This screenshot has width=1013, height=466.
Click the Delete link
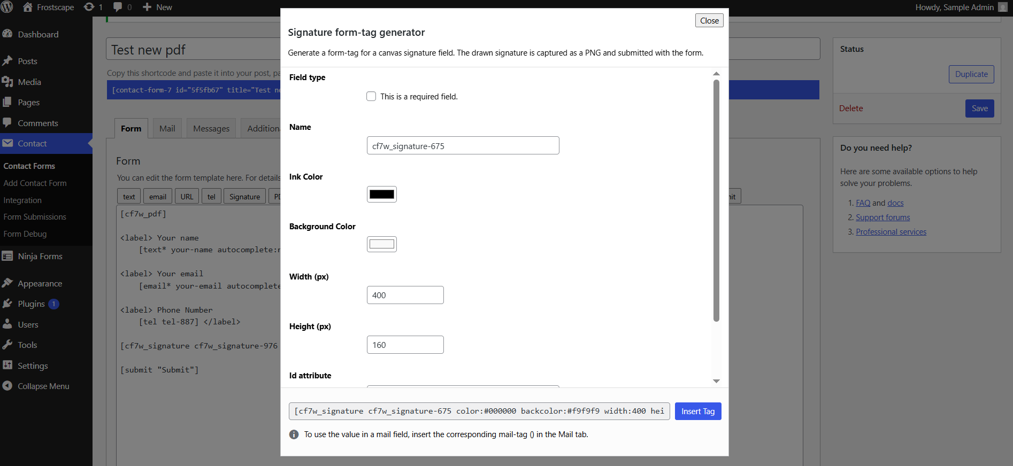coord(851,108)
